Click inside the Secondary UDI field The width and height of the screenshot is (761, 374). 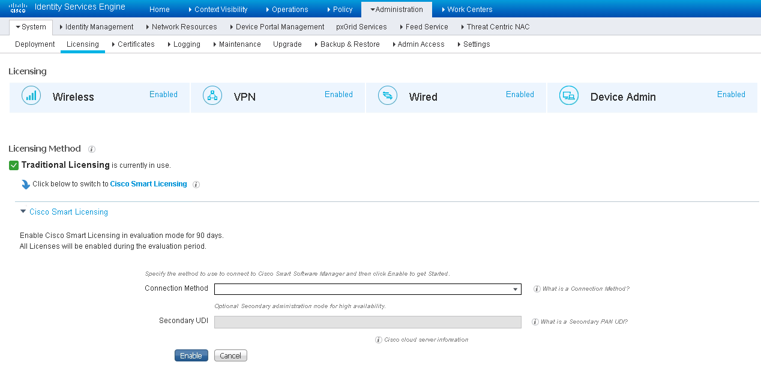pyautogui.click(x=368, y=322)
